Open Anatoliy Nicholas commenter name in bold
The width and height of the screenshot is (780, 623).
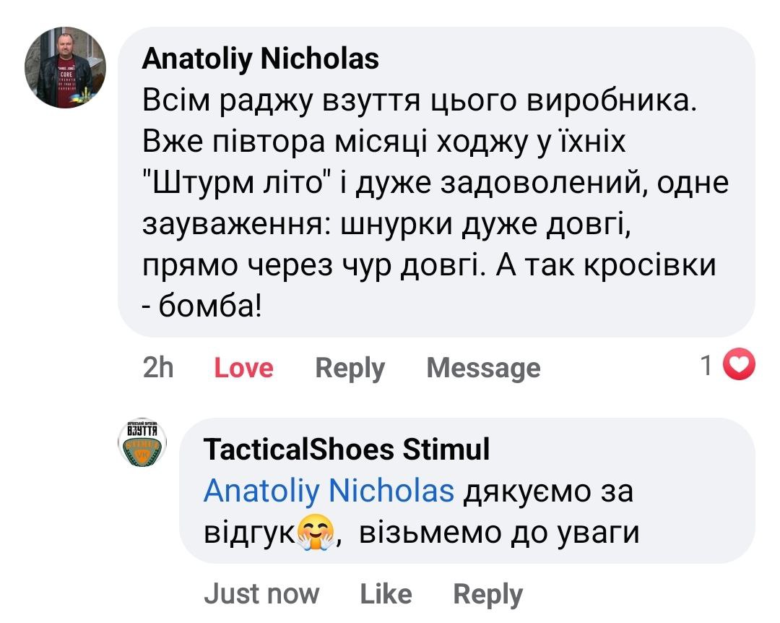pyautogui.click(x=260, y=59)
